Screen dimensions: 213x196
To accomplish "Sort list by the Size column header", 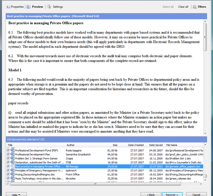I will click(110, 145).
